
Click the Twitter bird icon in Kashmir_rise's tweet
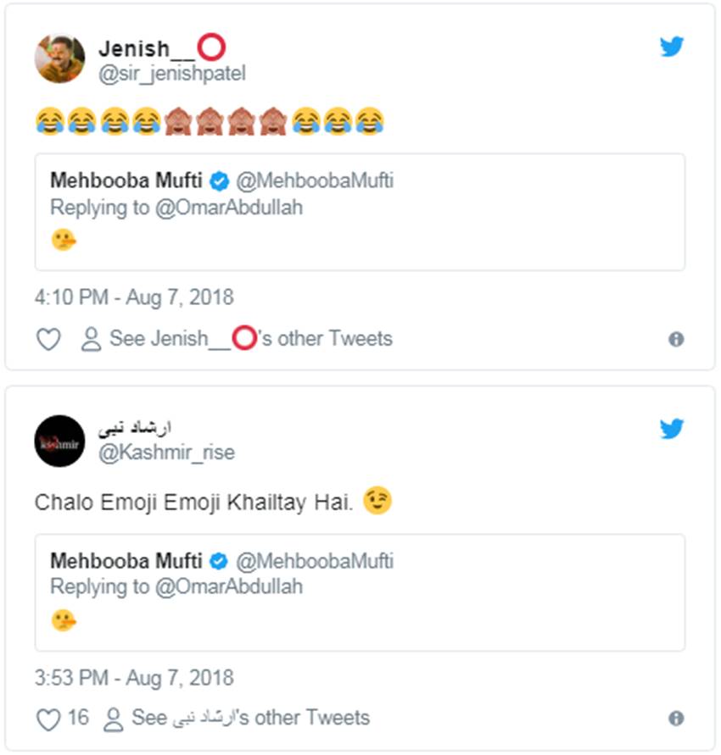click(672, 429)
